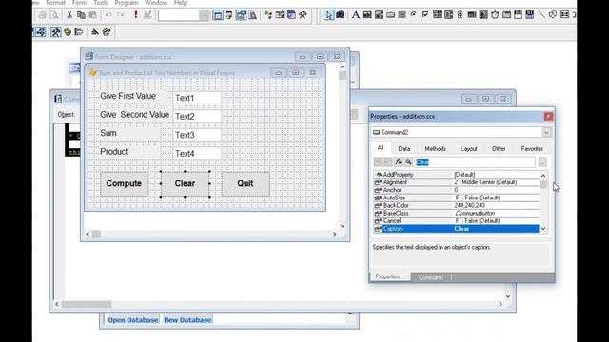Click the Zoom magnifier button in Properties

pos(408,162)
